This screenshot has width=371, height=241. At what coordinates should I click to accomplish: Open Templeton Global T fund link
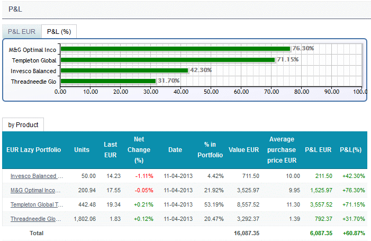coord(37,204)
